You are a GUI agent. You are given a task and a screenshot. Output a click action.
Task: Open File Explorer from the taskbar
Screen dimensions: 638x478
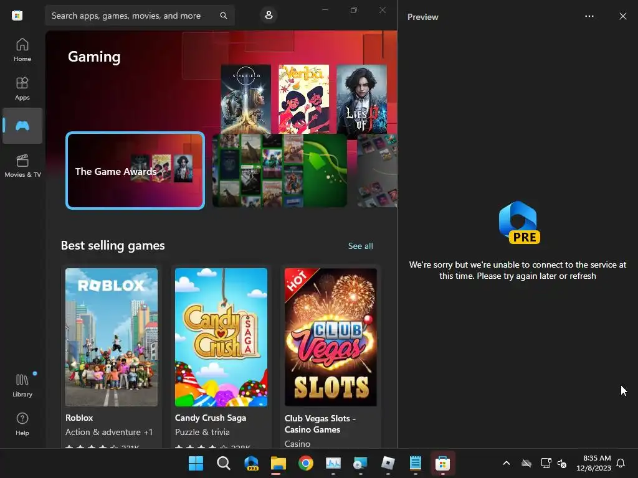pos(279,463)
